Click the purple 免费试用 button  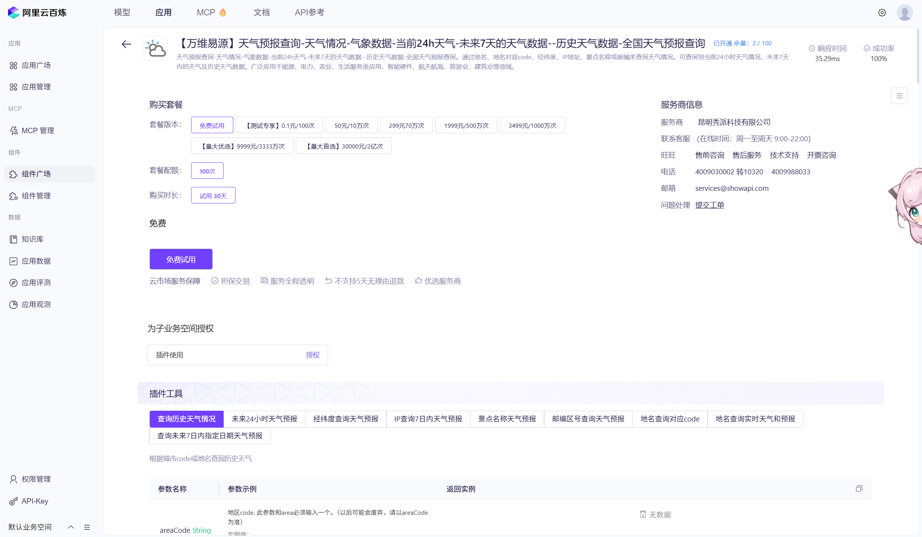point(181,259)
